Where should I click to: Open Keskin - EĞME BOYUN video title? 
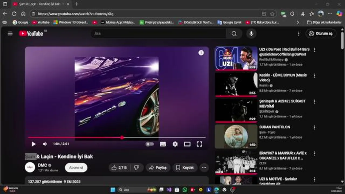coord(283,78)
